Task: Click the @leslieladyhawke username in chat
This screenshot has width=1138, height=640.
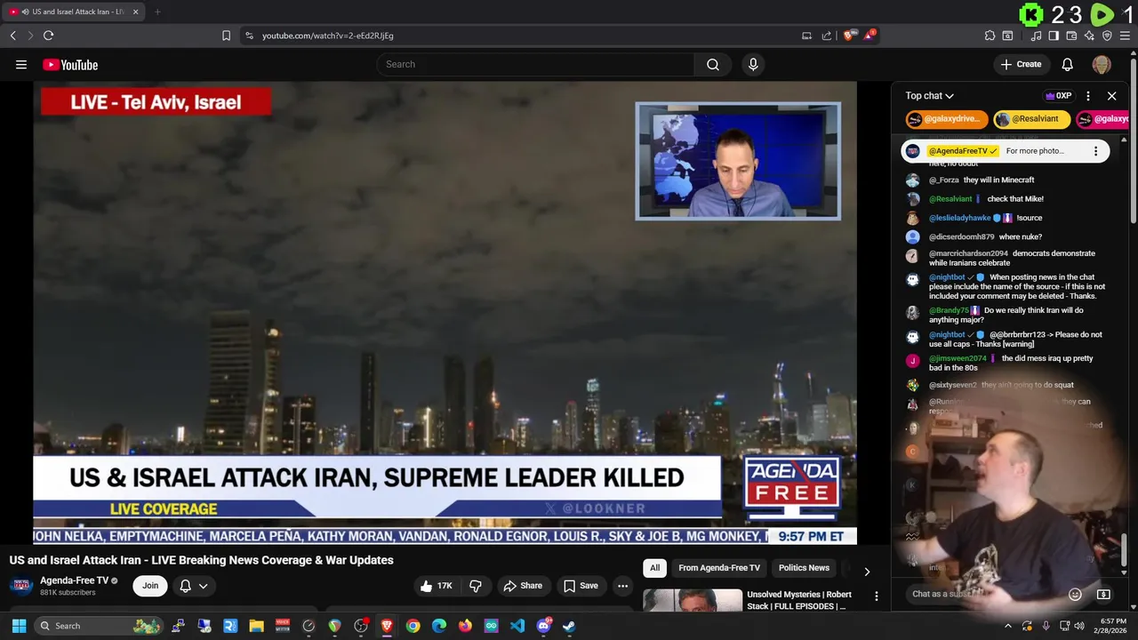Action: [960, 218]
